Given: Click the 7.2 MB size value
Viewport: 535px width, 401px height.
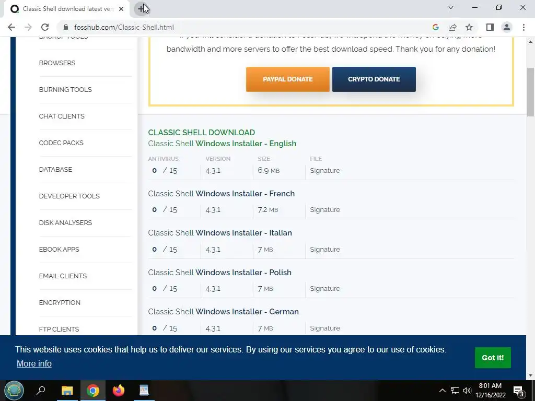Looking at the screenshot, I should point(268,210).
